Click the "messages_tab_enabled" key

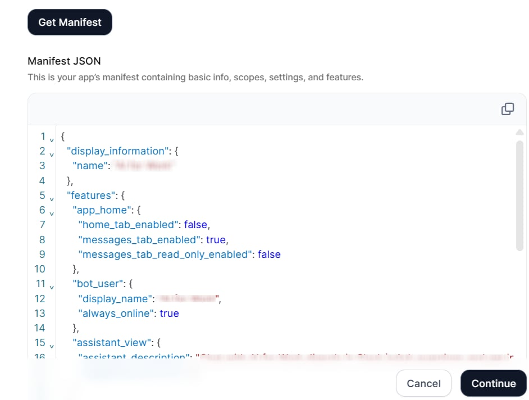coord(139,240)
